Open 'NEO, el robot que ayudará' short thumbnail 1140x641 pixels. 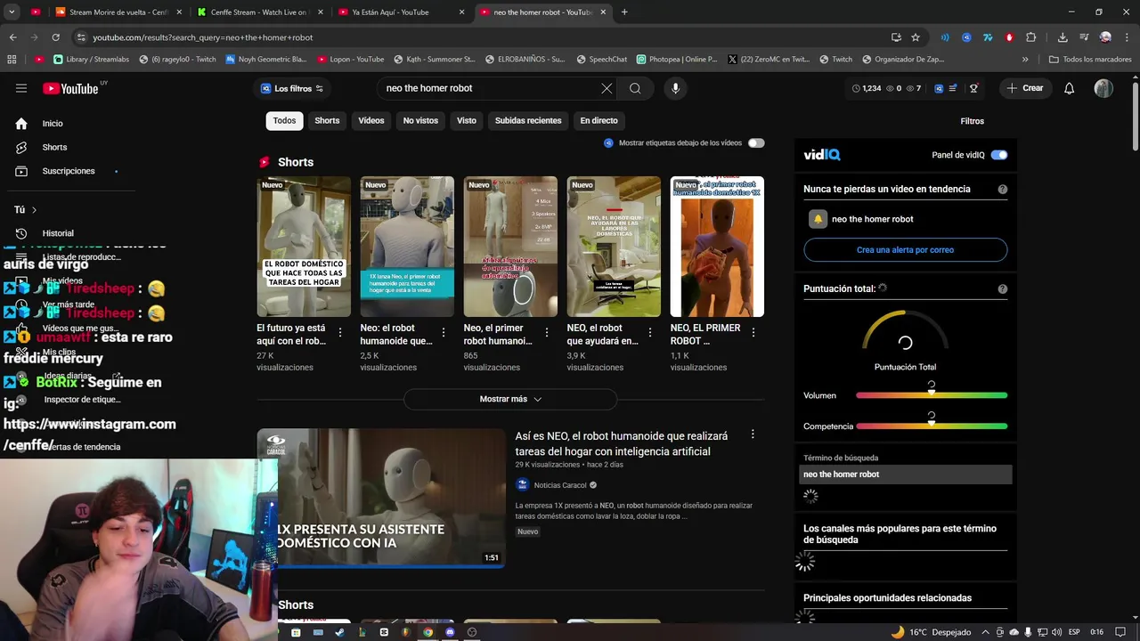[x=614, y=247]
